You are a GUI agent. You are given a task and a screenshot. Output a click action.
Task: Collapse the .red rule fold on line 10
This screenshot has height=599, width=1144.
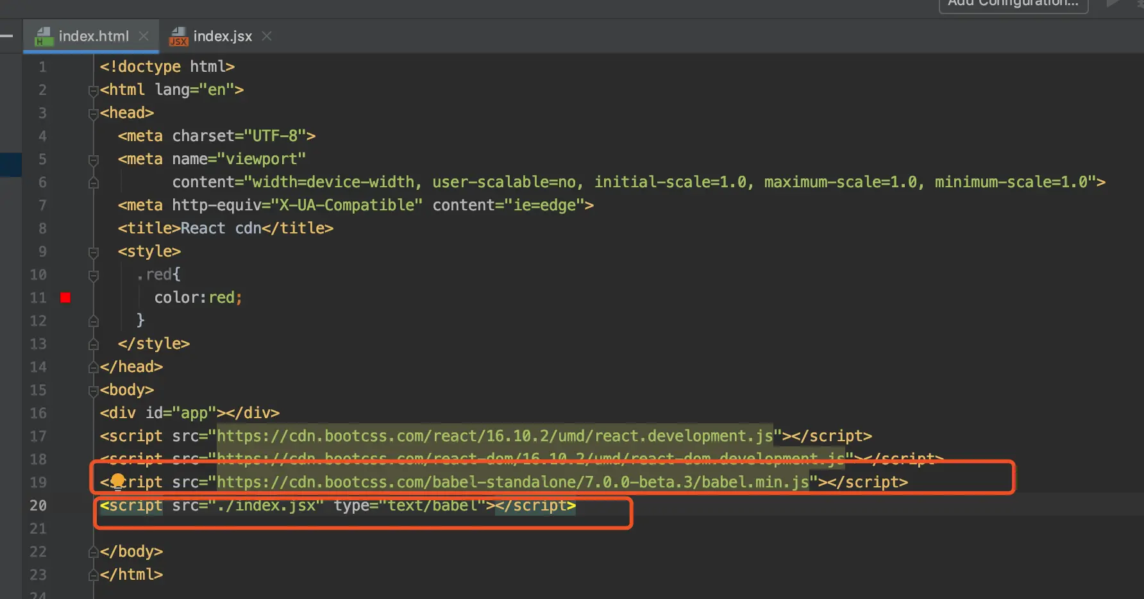pyautogui.click(x=94, y=275)
